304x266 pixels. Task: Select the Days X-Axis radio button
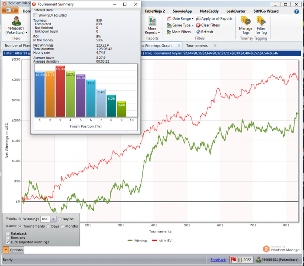[48, 226]
